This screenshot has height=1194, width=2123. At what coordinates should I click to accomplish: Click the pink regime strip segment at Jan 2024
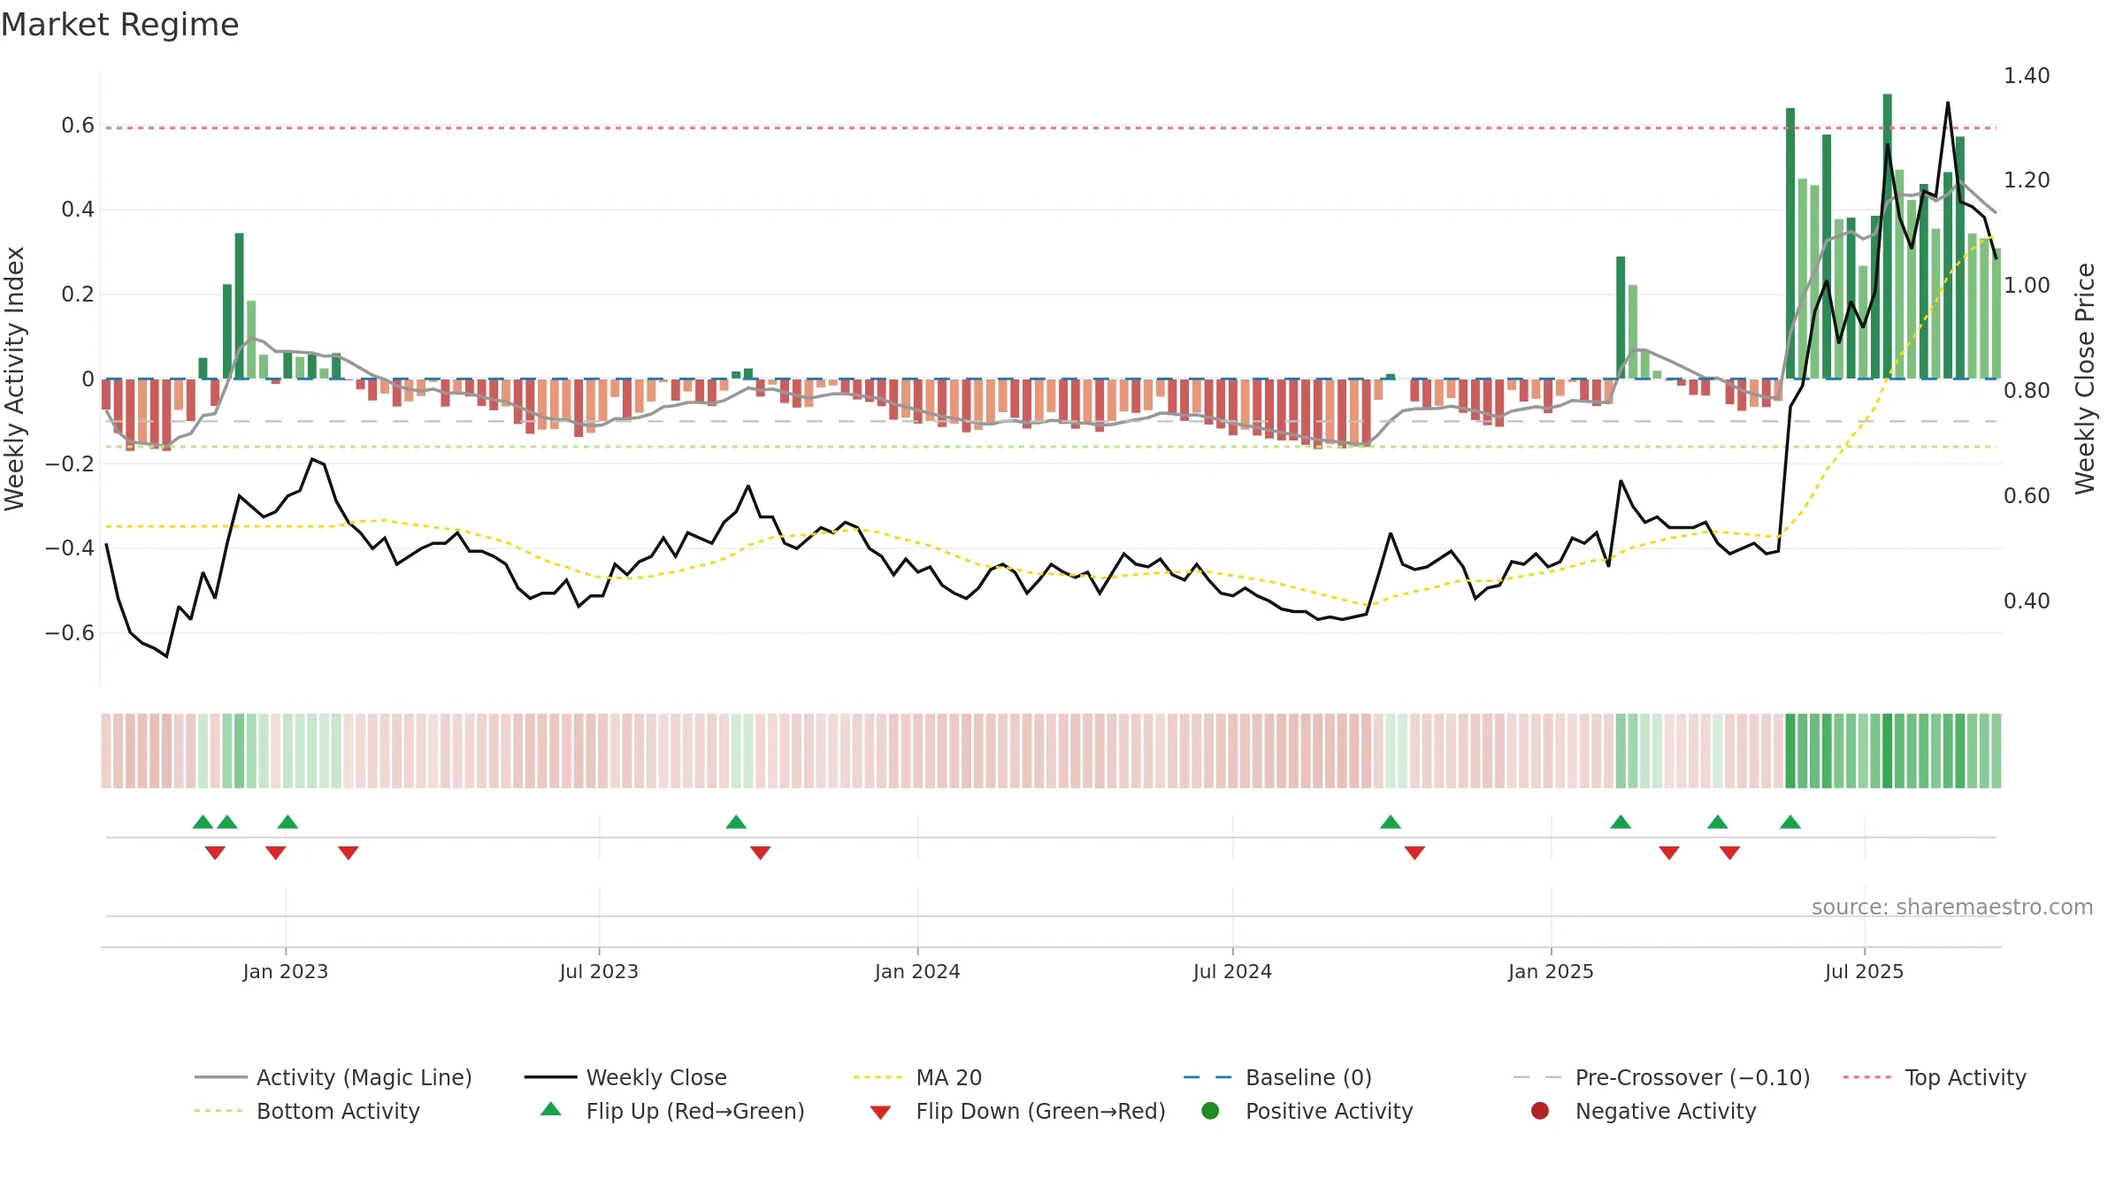917,751
